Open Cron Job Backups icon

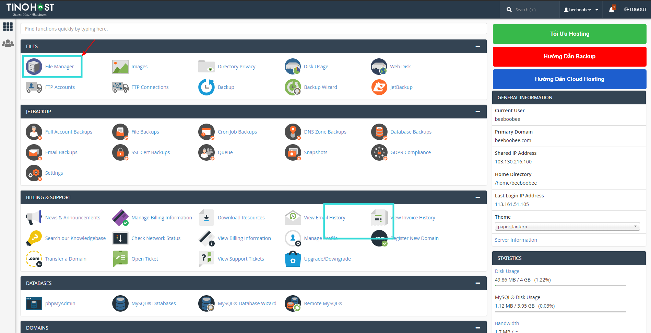click(206, 132)
